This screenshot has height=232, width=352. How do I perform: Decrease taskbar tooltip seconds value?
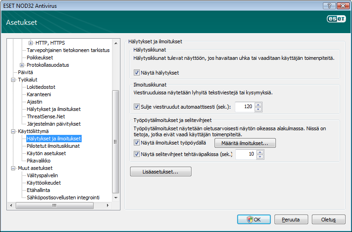coord(260,157)
